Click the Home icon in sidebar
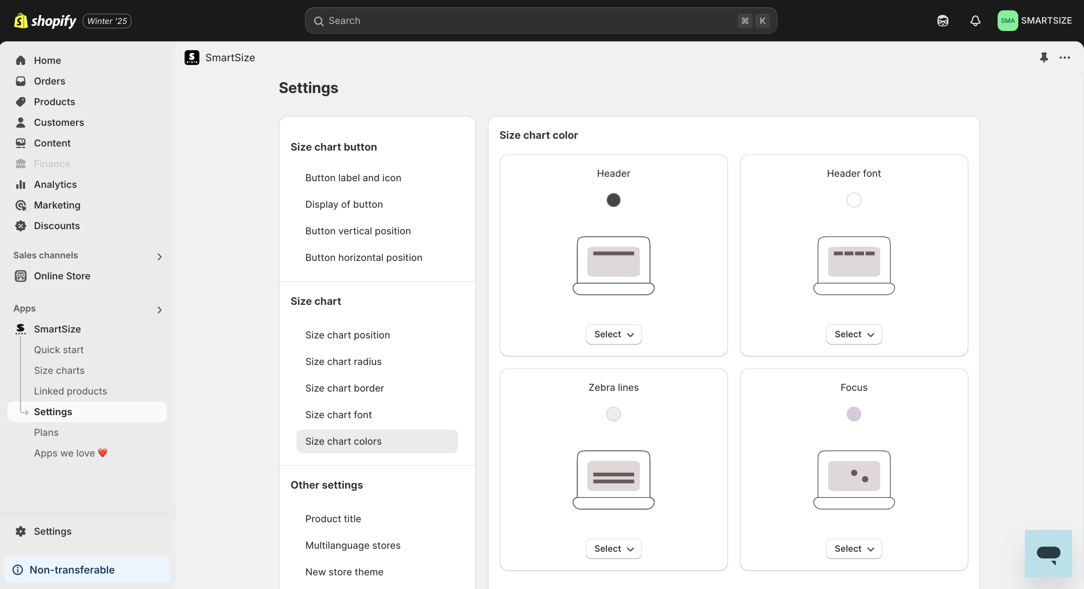 (21, 61)
